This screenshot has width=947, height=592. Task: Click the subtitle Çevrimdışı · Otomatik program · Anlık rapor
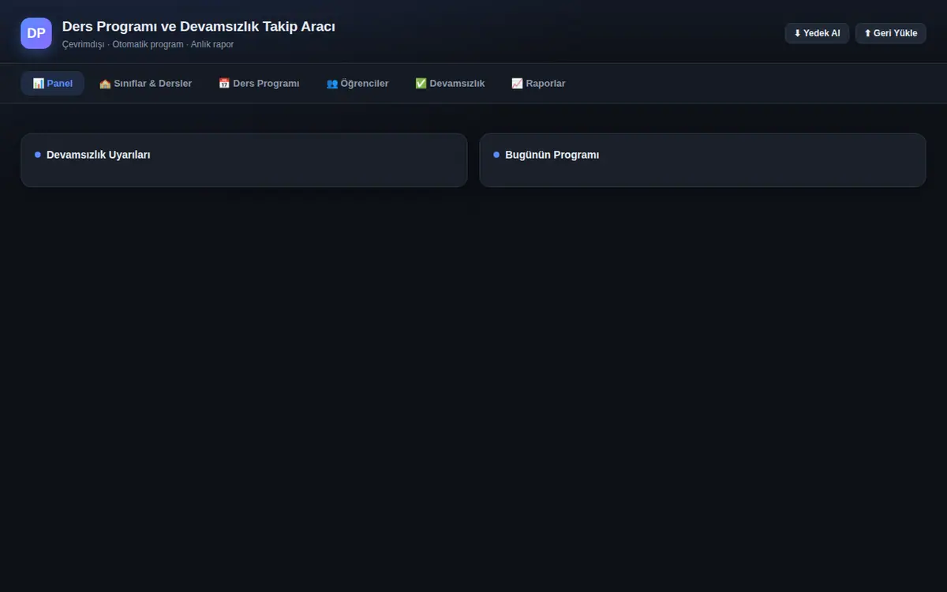tap(148, 44)
